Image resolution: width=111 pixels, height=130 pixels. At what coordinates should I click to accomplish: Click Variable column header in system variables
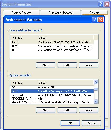click(23, 83)
